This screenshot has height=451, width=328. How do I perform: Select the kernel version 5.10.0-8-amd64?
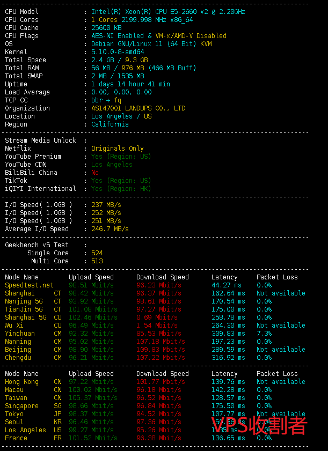118,52
